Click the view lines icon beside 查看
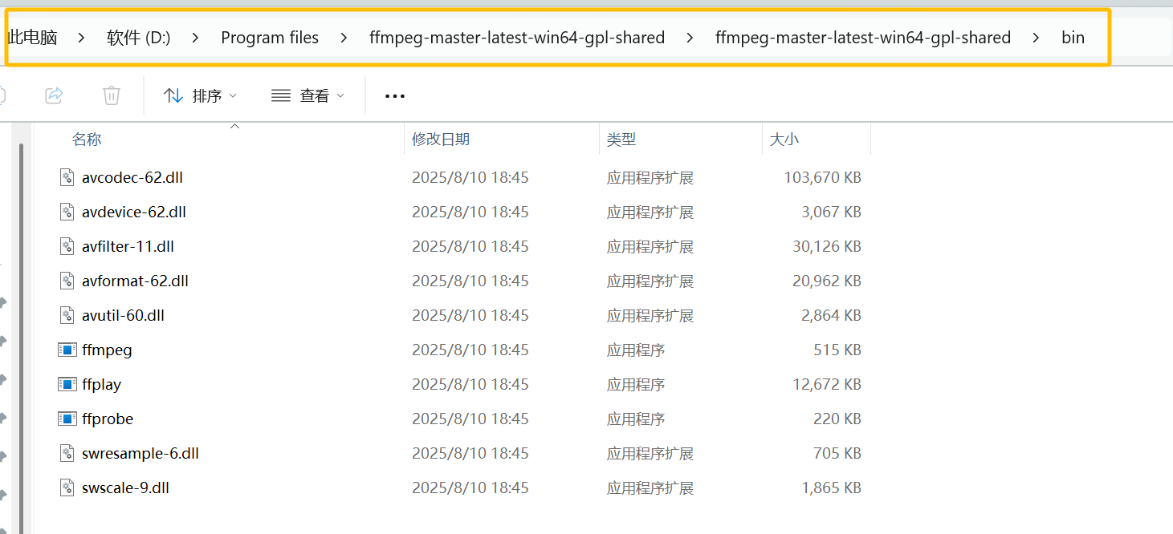The height and width of the screenshot is (534, 1173). pyautogui.click(x=281, y=95)
